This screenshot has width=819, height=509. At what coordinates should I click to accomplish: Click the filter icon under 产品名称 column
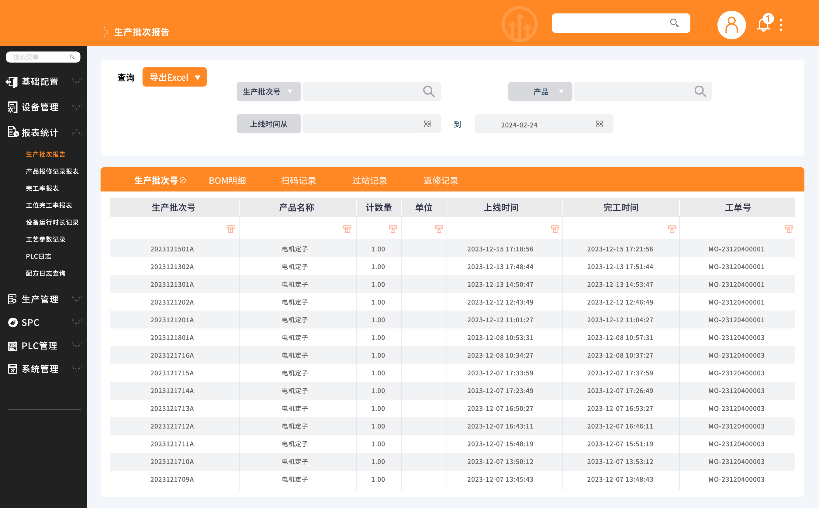347,229
